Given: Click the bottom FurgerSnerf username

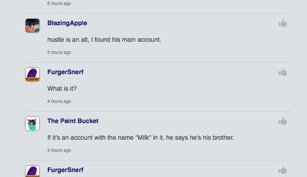Looking at the screenshot, I should click(x=65, y=170).
